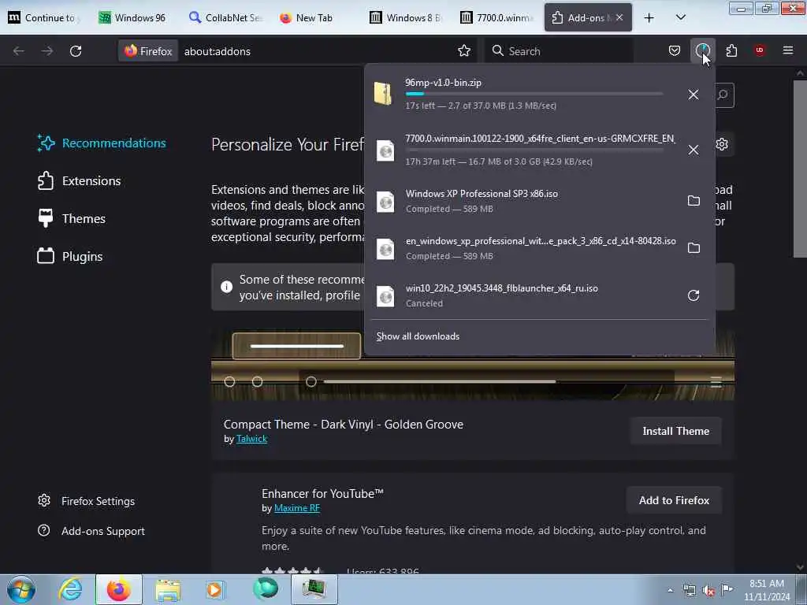Click the Action Center flag icon

pos(727,589)
